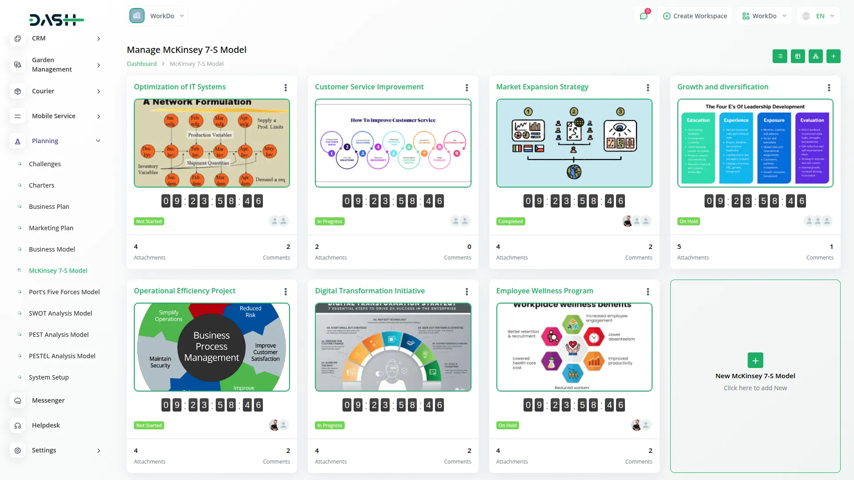Click the green plus icon in header
The height and width of the screenshot is (480, 854).
pos(833,56)
